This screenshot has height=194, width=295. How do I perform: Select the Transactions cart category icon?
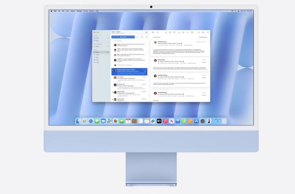pyautogui.click(x=137, y=37)
